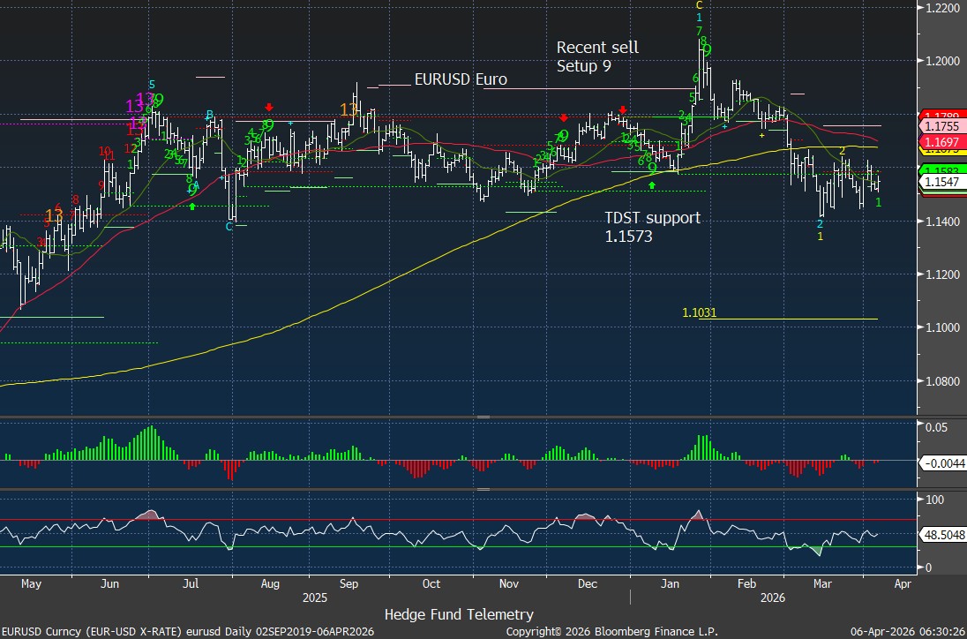Select the -0.0044 histogram value label
The height and width of the screenshot is (639, 967).
(942, 462)
